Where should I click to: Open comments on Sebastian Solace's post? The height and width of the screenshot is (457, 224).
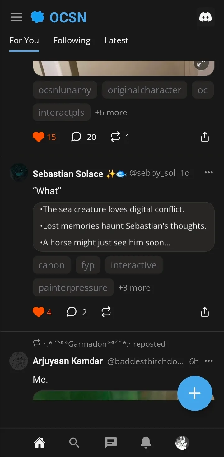pyautogui.click(x=72, y=312)
